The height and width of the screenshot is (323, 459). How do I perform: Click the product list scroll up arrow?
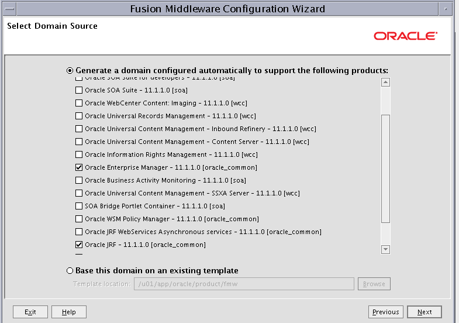385,83
